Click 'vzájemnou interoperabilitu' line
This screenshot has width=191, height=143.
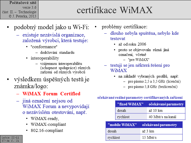[61, 64]
